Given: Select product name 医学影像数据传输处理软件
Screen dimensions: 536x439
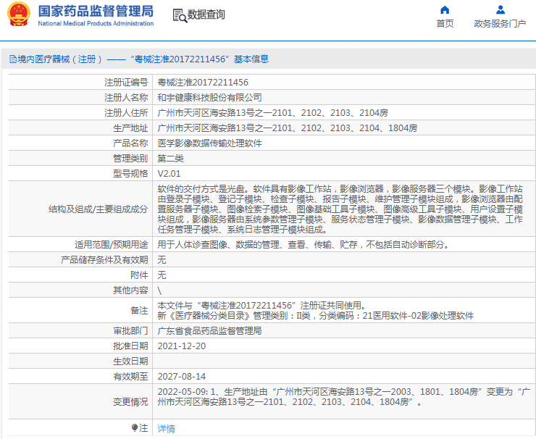Looking at the screenshot, I should (x=209, y=143).
